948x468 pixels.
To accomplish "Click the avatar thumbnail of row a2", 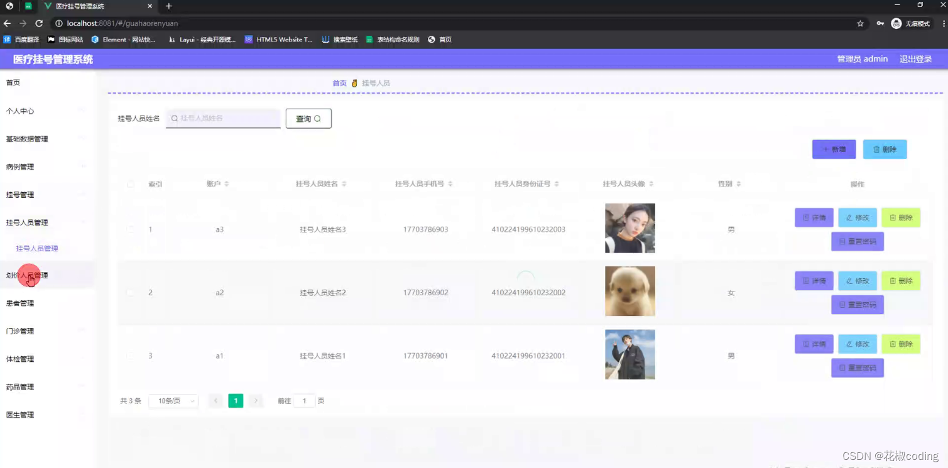I will pos(630,291).
